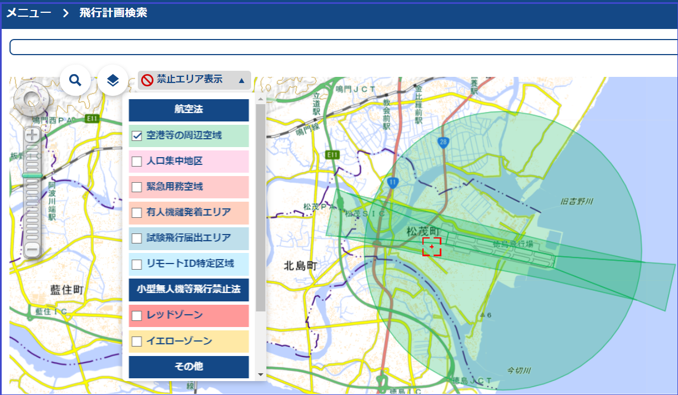Click the map pan compass control

coord(32,98)
